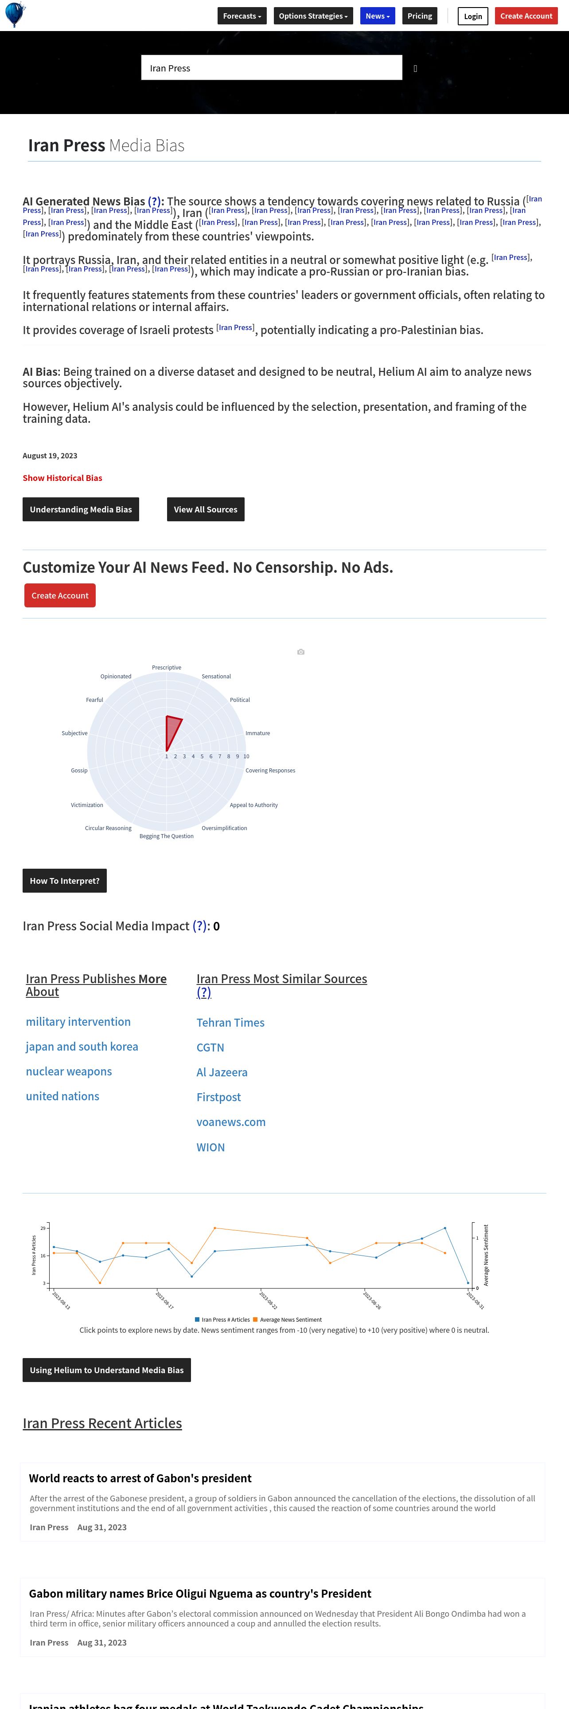Open the nuclear weapons topic link
Viewport: 569px width, 1709px height.
click(x=69, y=1072)
